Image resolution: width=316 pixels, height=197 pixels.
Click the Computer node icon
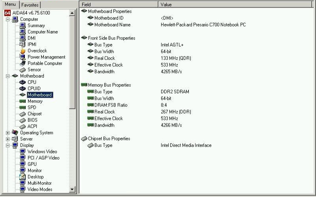(x=15, y=19)
